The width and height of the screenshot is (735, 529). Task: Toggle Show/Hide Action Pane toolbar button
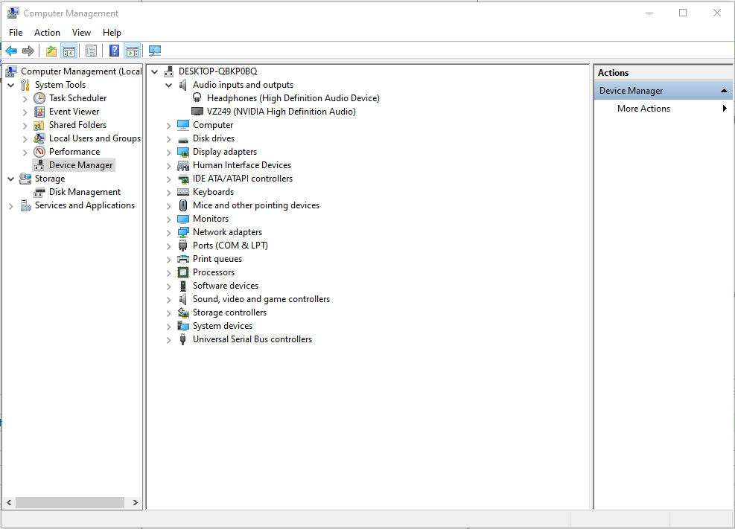point(132,51)
